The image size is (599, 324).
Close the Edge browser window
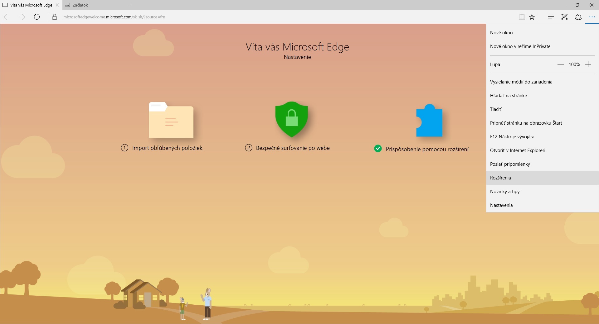592,5
